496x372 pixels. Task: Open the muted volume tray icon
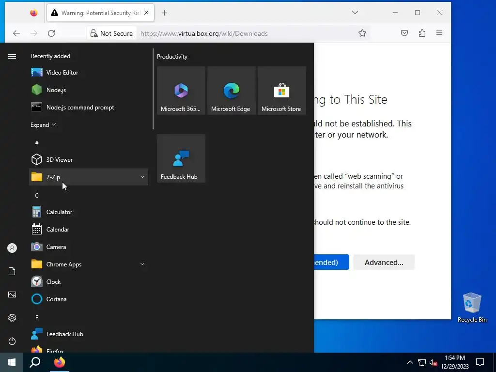[x=433, y=362]
